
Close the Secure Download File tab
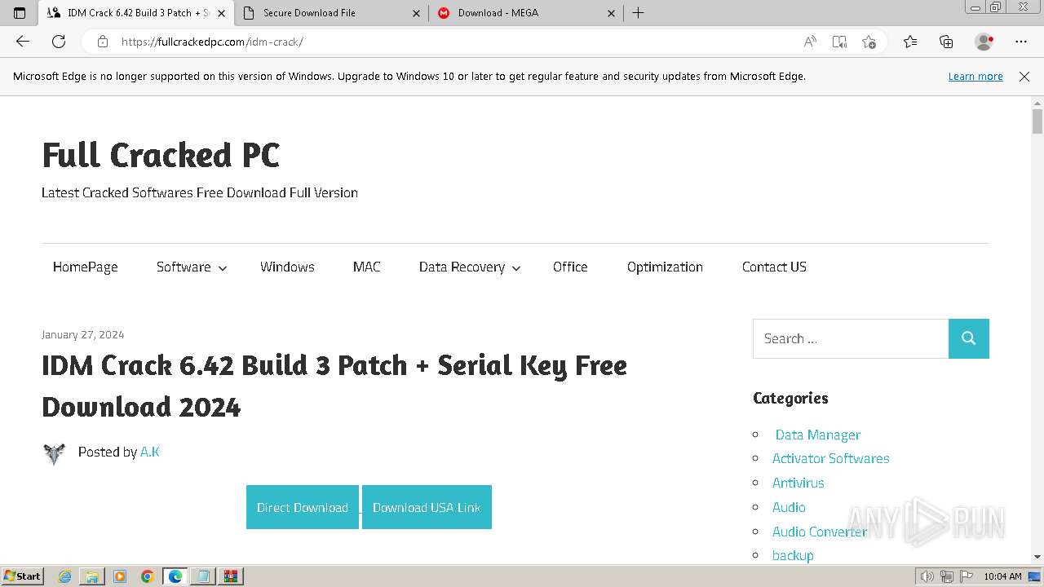416,13
